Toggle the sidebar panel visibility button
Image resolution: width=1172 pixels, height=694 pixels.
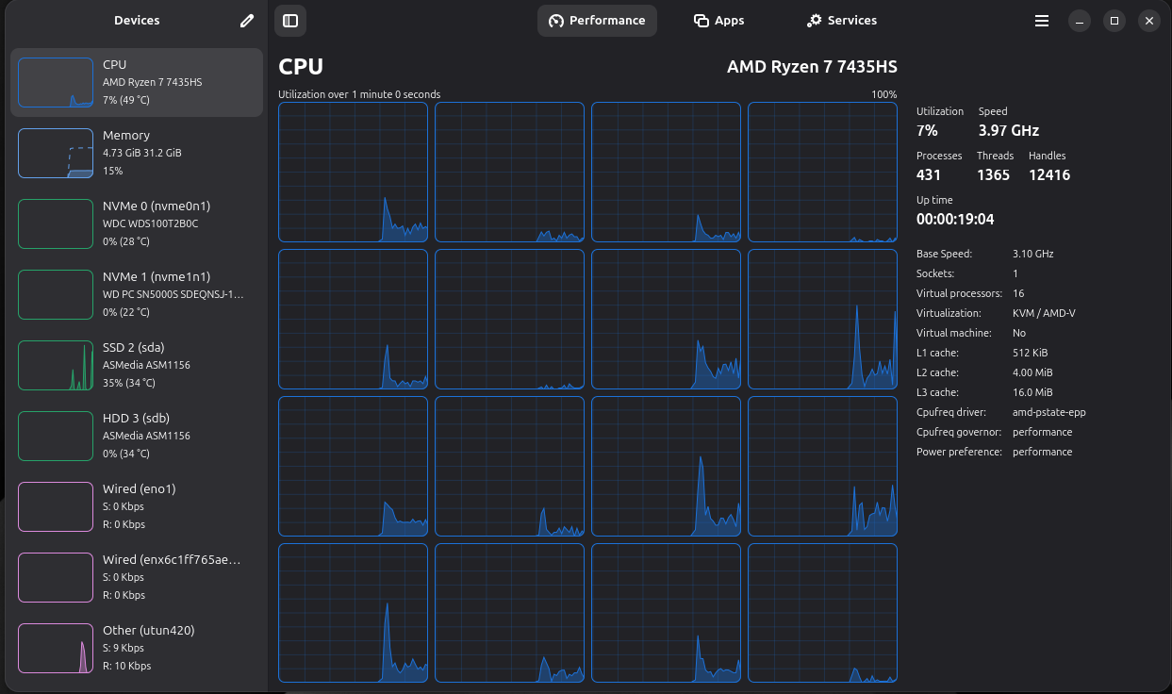coord(290,21)
